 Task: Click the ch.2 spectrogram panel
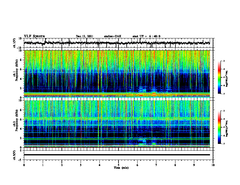coord(117,124)
